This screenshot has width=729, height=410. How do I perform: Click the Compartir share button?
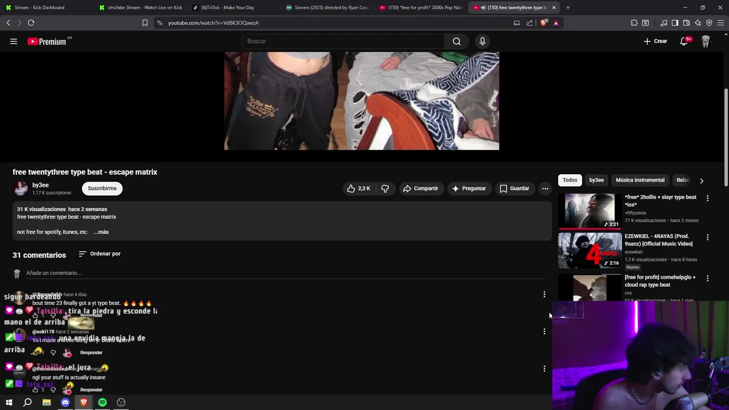click(x=420, y=188)
